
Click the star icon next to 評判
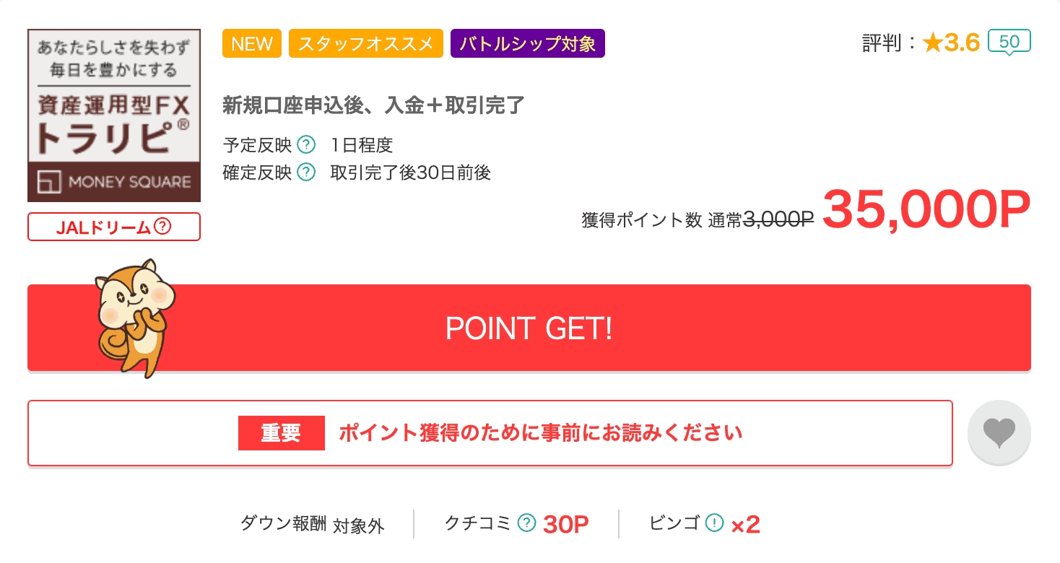pos(933,43)
